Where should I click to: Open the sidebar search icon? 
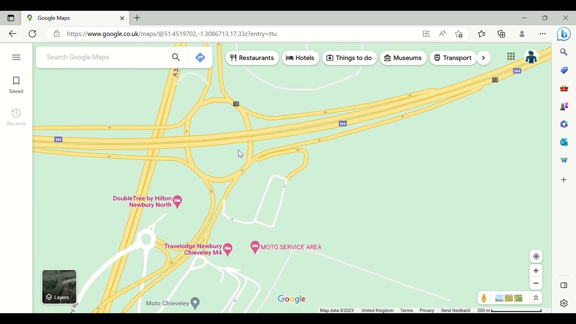[x=564, y=52]
